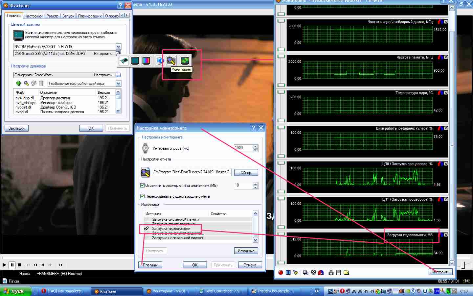Uncheck 'Загрузка видеопамяти' source item
The width and height of the screenshot is (473, 296).
click(146, 229)
